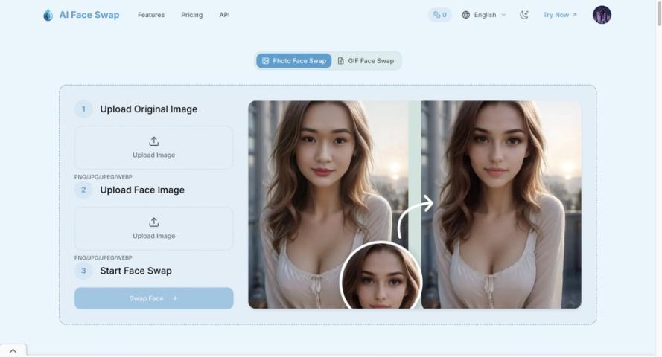Click upload icon under Upload Face Image
Screen dimensions: 662x357
[154, 222]
